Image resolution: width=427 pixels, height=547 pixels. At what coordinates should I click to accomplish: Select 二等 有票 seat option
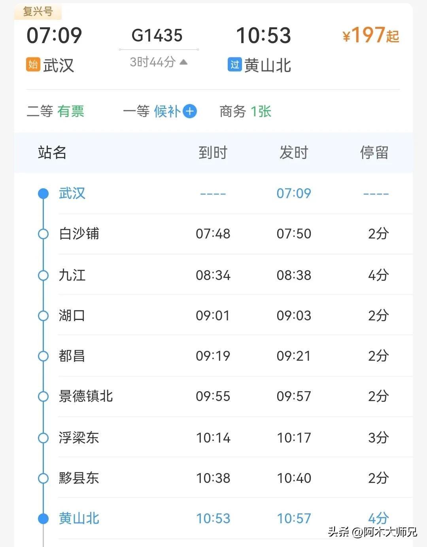pyautogui.click(x=55, y=112)
